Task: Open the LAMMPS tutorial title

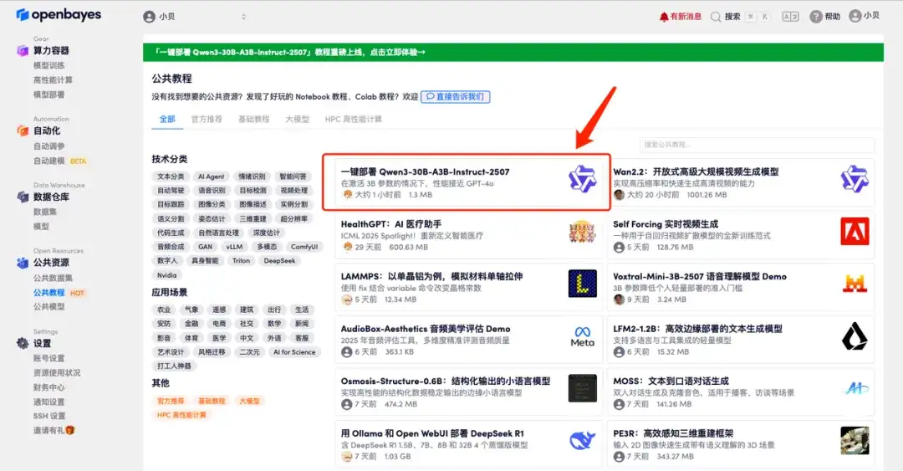Action: click(x=431, y=276)
